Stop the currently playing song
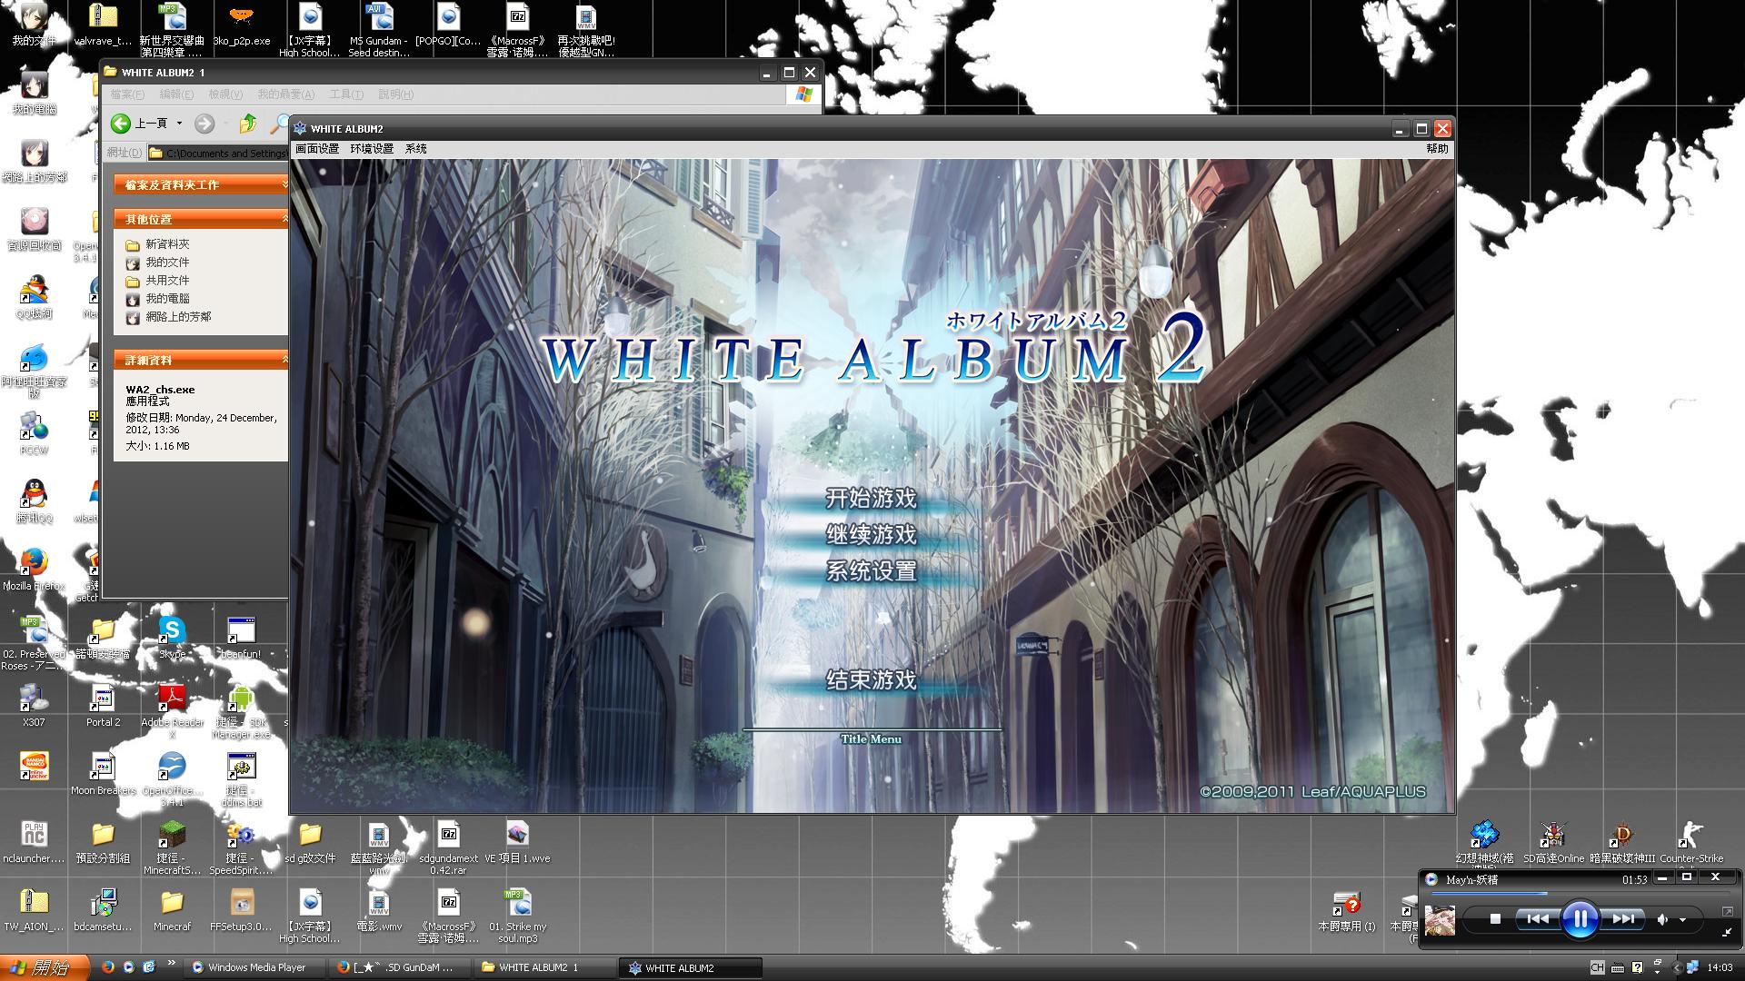Viewport: 1745px width, 981px height. (x=1495, y=919)
